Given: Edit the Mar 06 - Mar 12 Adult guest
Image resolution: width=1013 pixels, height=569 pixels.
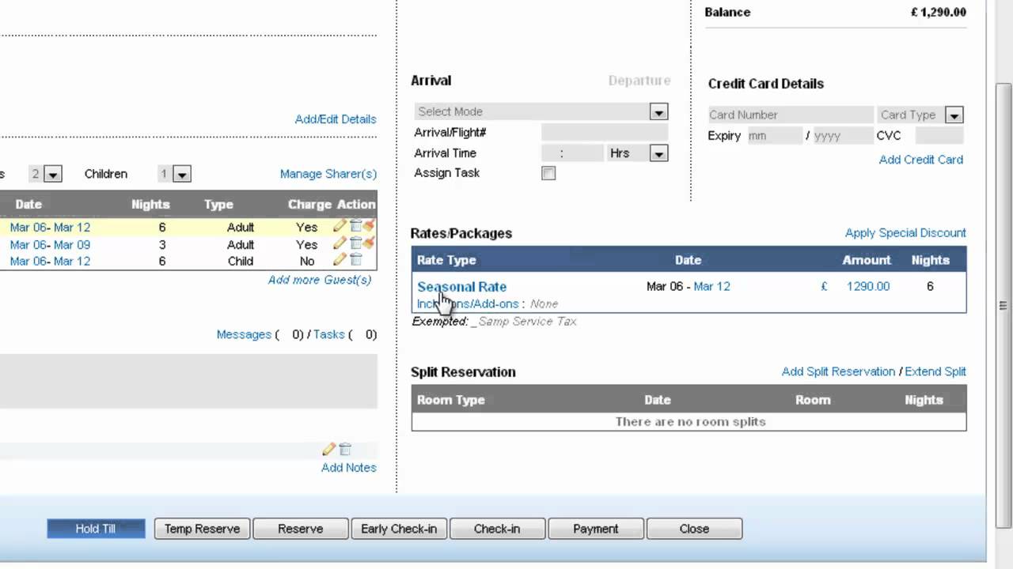Looking at the screenshot, I should (x=340, y=226).
